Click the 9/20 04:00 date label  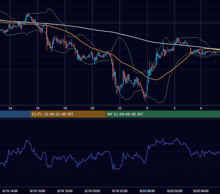click(x=201, y=191)
